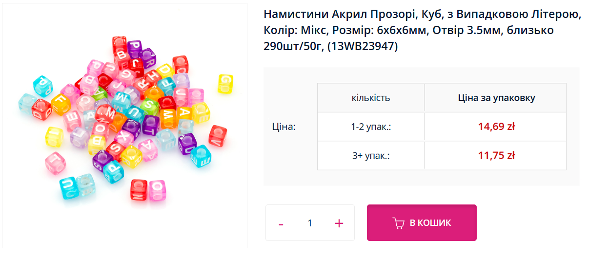Click the Ціна: label
This screenshot has height=258, width=589.
pyautogui.click(x=284, y=127)
